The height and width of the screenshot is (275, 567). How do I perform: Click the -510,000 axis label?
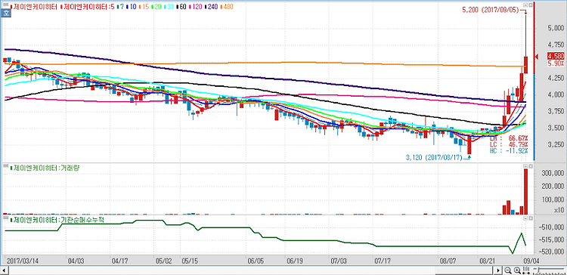point(551,228)
